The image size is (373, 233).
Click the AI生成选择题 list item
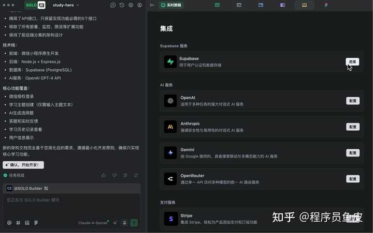point(21,113)
